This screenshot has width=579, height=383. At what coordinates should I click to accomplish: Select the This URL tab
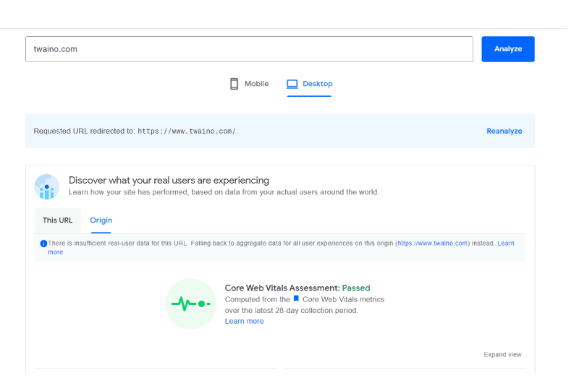(x=58, y=220)
